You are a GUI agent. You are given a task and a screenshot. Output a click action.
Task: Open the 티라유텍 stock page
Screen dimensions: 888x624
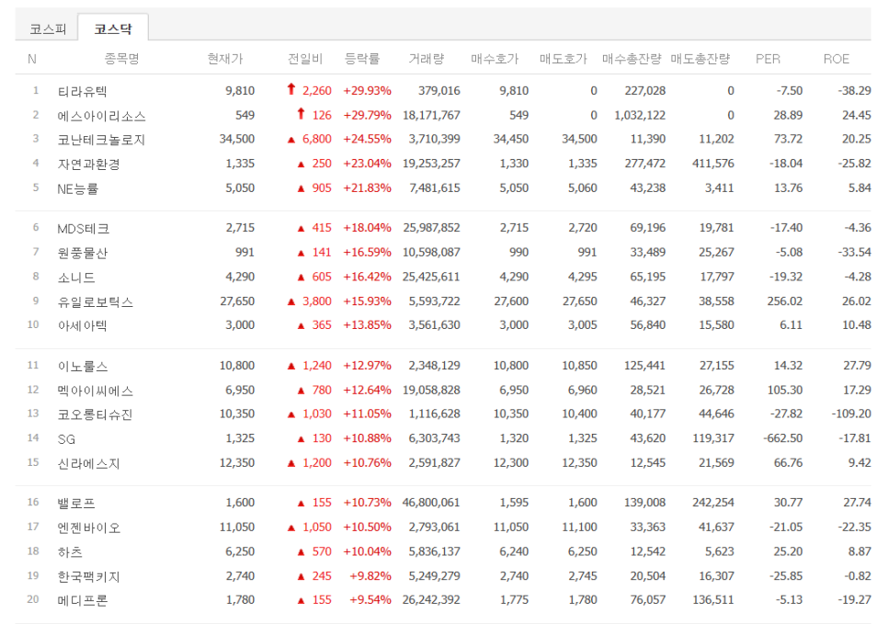[82, 91]
